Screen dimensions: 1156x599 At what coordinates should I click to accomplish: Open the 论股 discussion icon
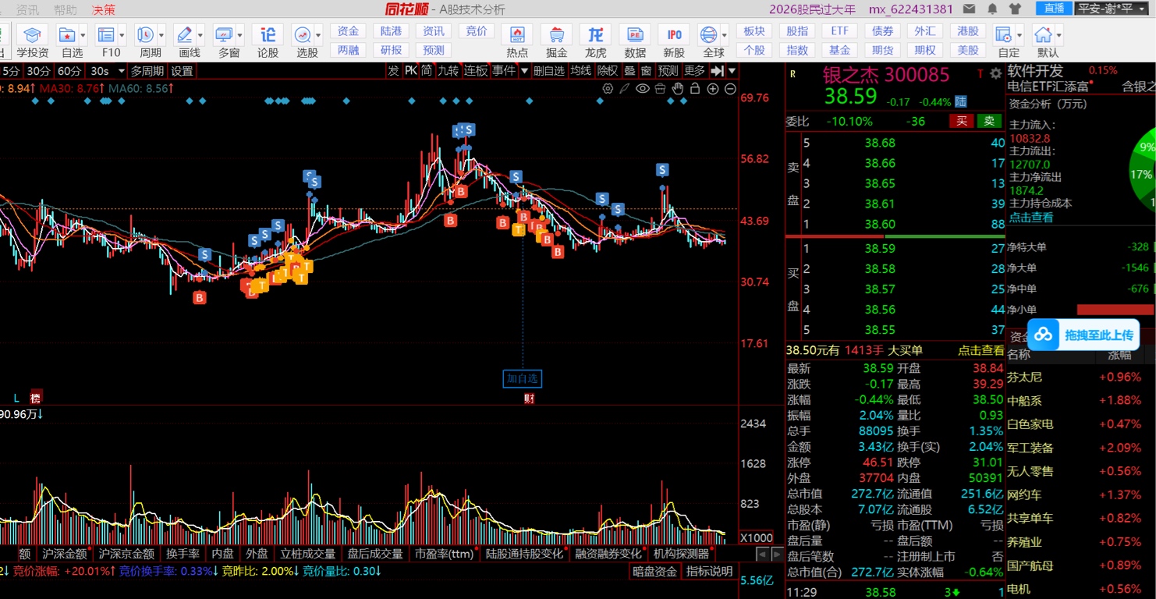coord(268,35)
